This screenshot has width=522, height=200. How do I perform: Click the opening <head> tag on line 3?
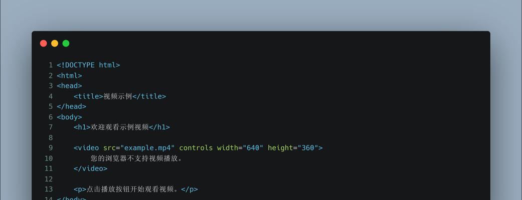pos(69,85)
